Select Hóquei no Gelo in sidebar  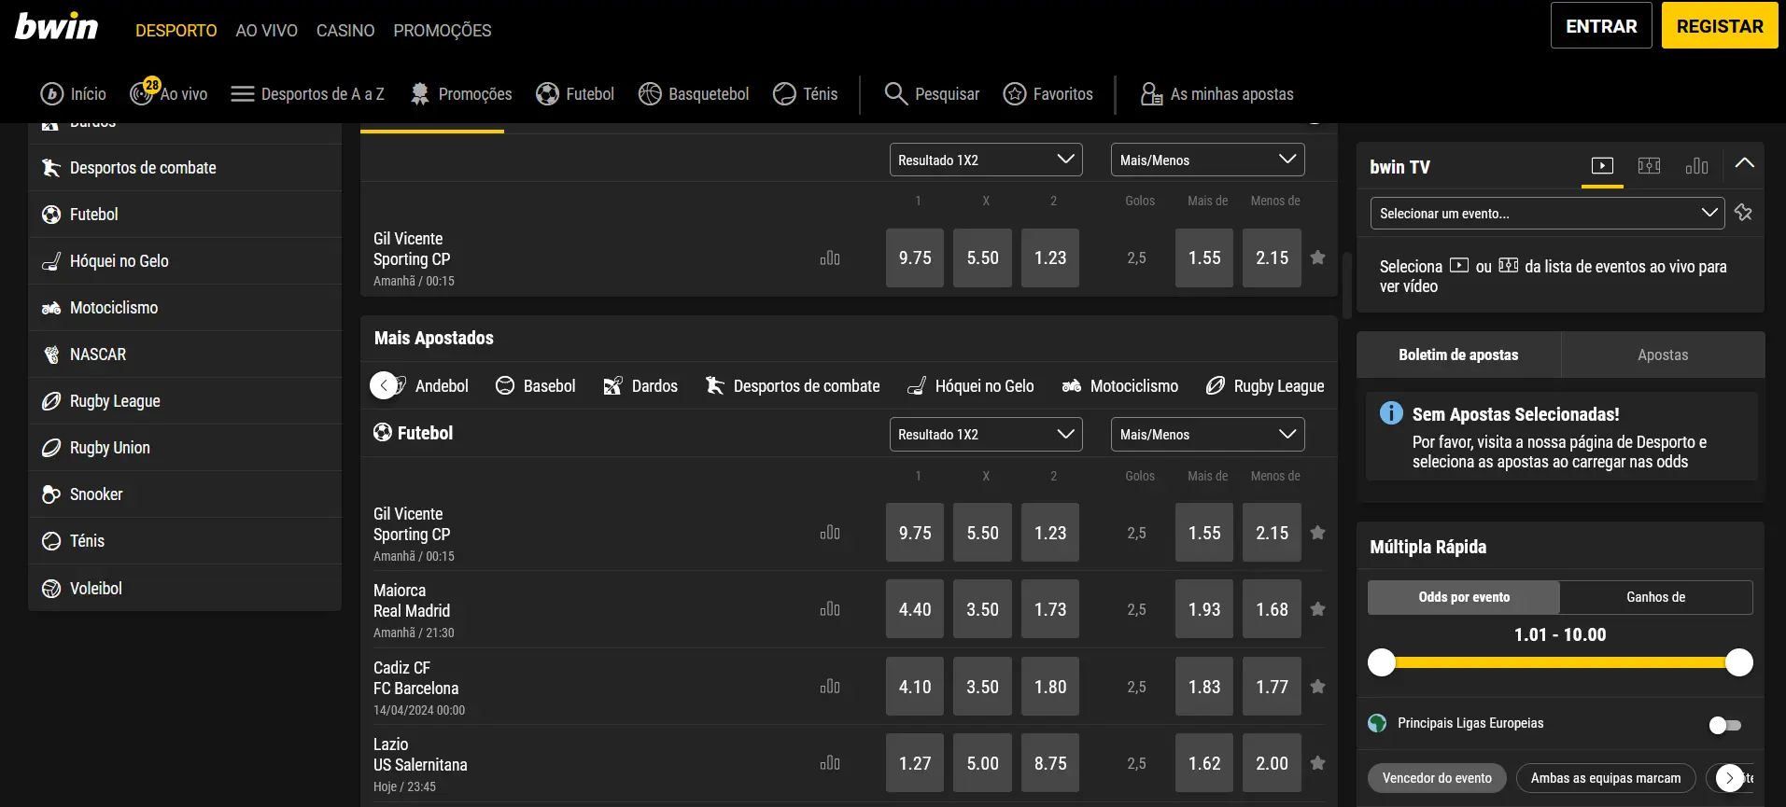[185, 261]
